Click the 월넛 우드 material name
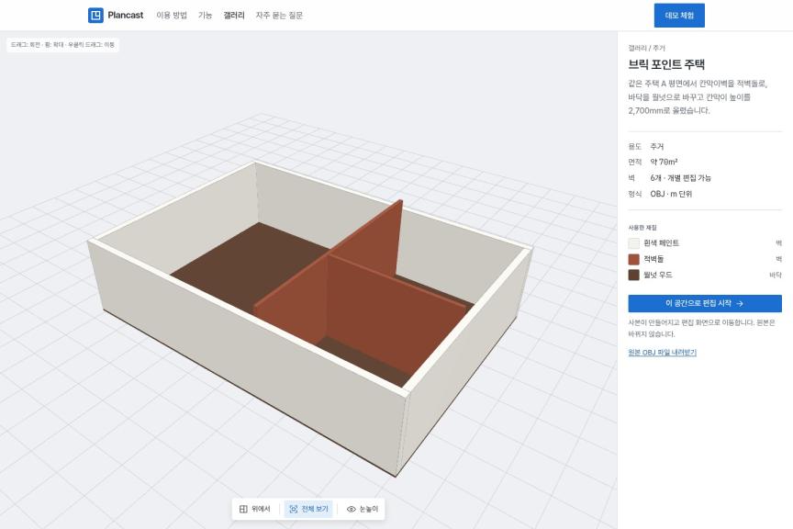 coord(657,275)
